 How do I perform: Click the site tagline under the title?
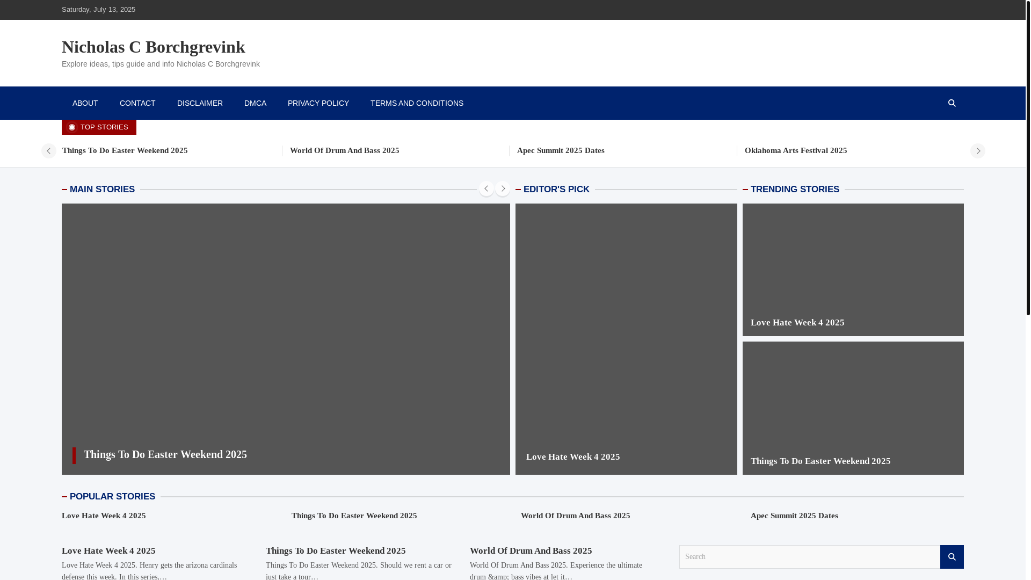point(161,64)
